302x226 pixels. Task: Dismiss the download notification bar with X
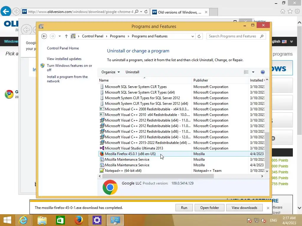click(x=268, y=208)
